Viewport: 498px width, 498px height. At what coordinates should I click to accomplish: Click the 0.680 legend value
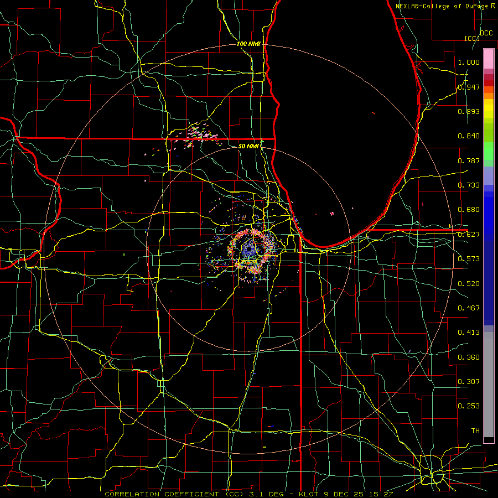(x=469, y=210)
